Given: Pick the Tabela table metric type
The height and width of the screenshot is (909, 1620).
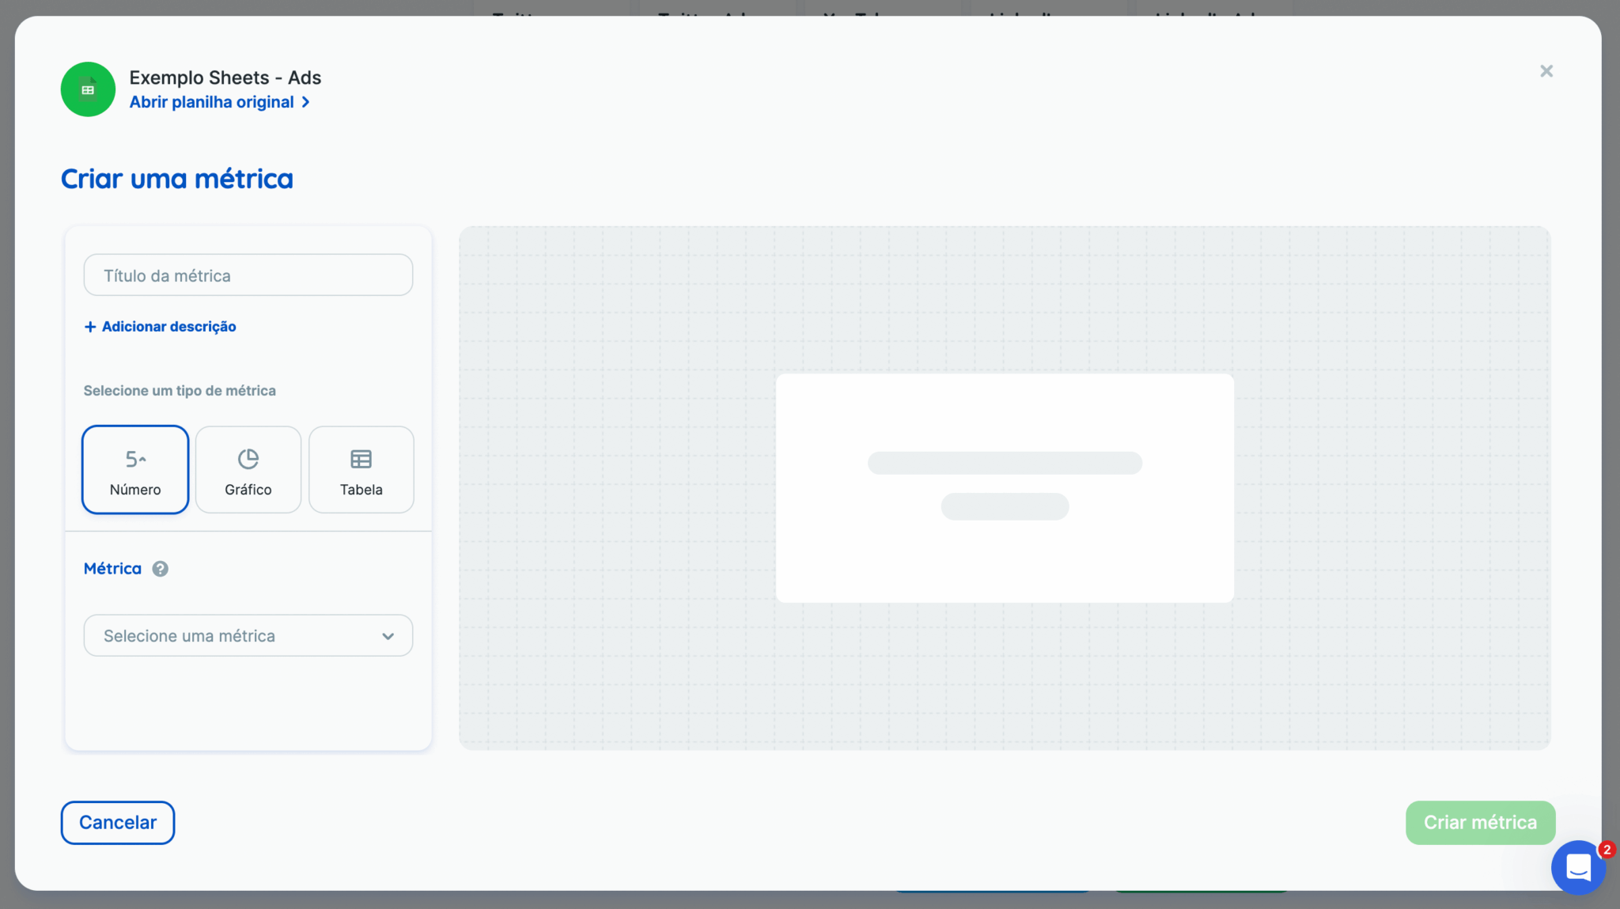Looking at the screenshot, I should 361,470.
